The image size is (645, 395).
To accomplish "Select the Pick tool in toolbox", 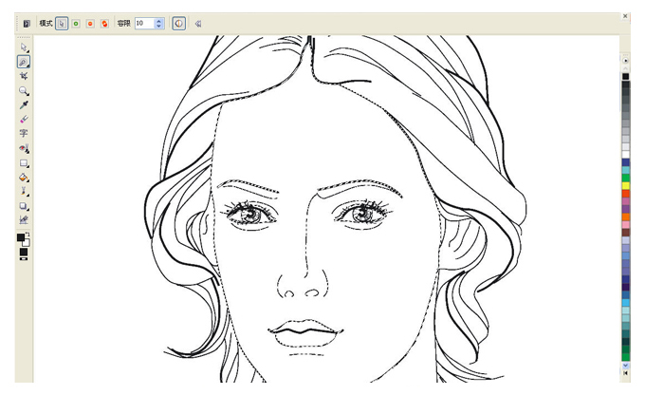I will [x=24, y=47].
